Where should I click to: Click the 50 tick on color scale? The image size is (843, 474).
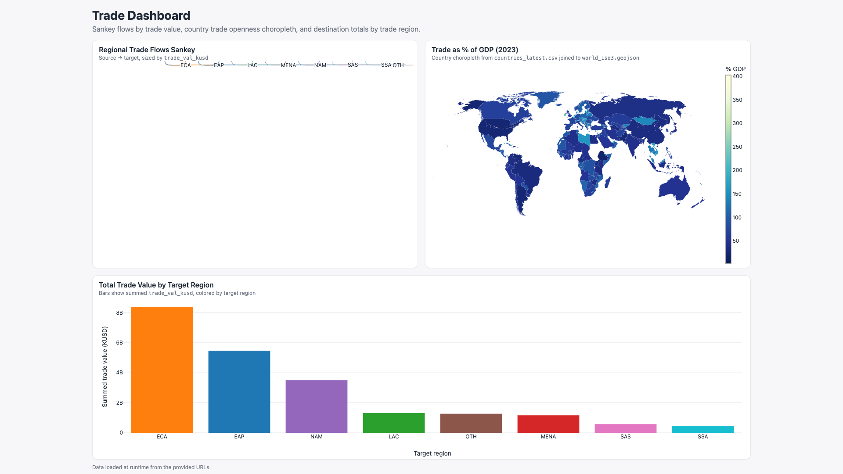pyautogui.click(x=736, y=241)
